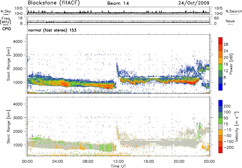This screenshot has width=242, height=168.
Task: Click the 'N.Sky' legend label
Action: [6, 11]
